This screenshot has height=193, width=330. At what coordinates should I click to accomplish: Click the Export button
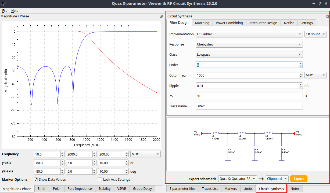click(x=299, y=179)
